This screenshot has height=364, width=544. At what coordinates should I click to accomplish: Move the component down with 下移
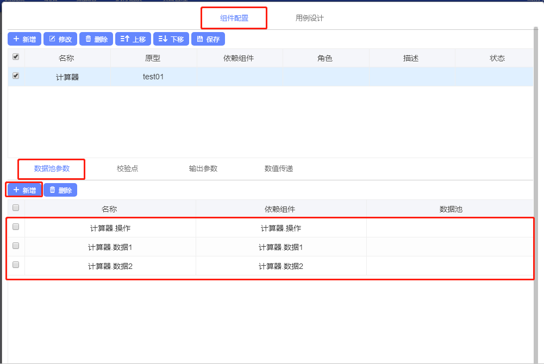click(171, 39)
